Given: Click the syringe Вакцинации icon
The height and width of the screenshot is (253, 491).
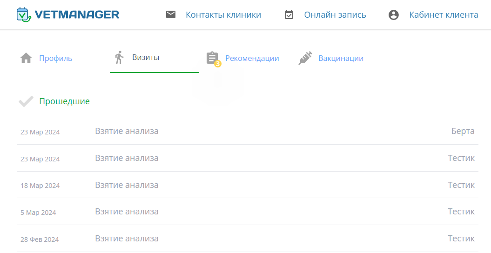Looking at the screenshot, I should (x=305, y=58).
